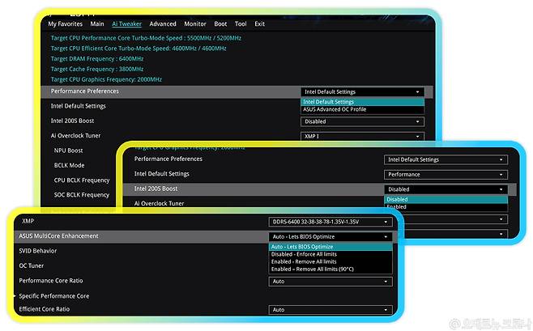Open the Monitor tab
Viewport: 533px width, 331px height.
pos(194,24)
